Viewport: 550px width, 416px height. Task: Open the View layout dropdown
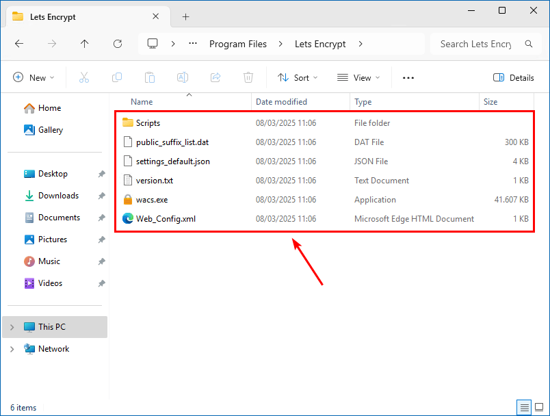(x=358, y=77)
